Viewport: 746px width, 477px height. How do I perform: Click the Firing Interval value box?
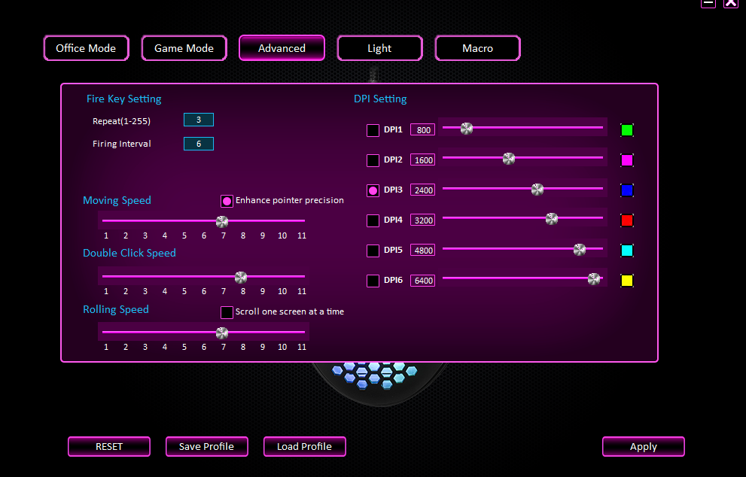point(199,144)
